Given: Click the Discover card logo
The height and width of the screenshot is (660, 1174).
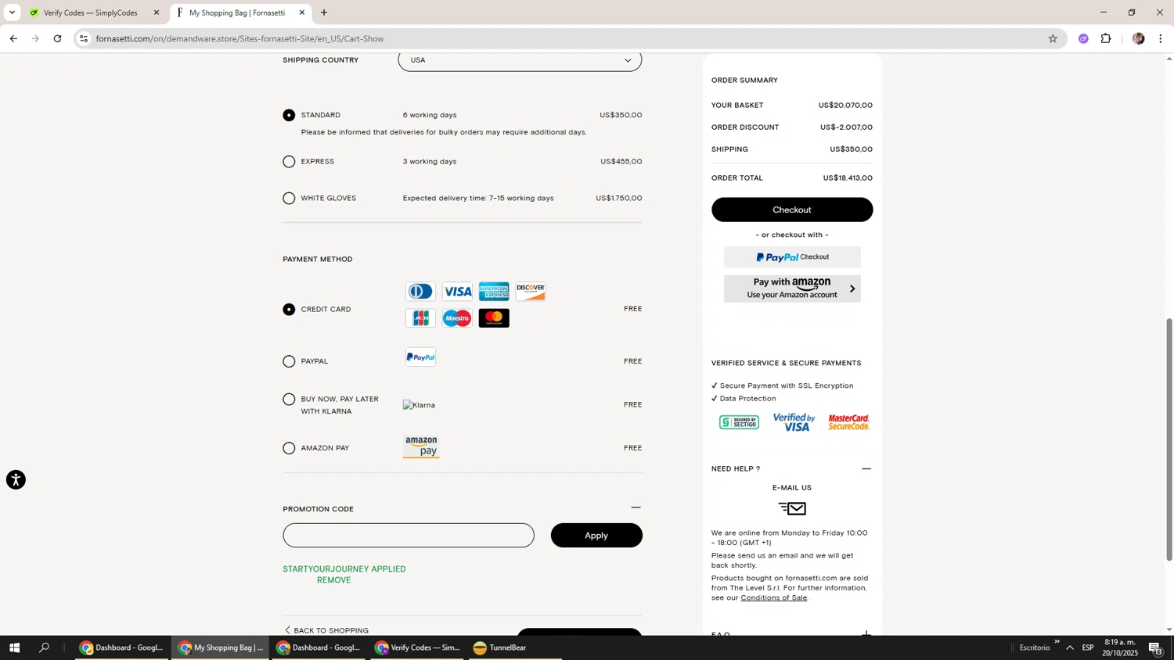Looking at the screenshot, I should [x=531, y=292].
